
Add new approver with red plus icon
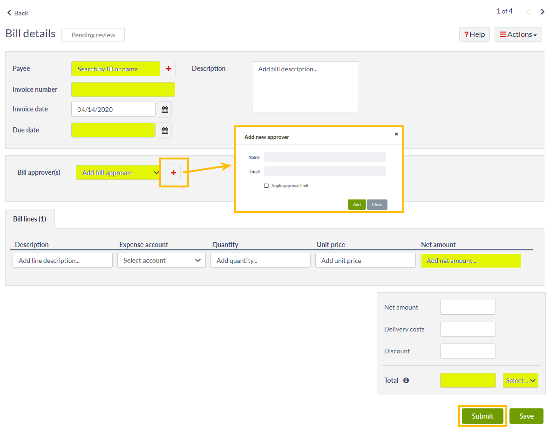pyautogui.click(x=174, y=172)
